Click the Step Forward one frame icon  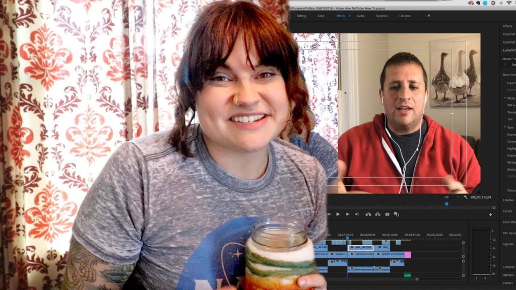point(347,214)
